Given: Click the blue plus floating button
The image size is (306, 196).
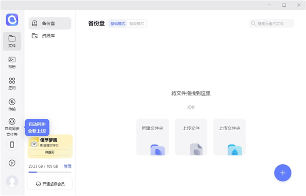Looking at the screenshot, I should pyautogui.click(x=283, y=173).
